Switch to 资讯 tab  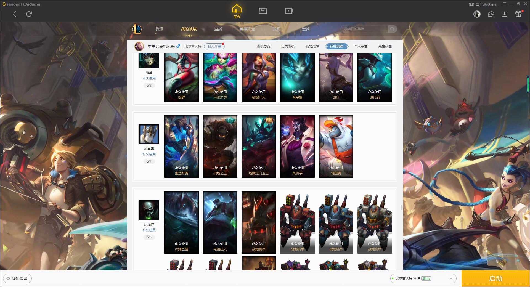pos(160,29)
